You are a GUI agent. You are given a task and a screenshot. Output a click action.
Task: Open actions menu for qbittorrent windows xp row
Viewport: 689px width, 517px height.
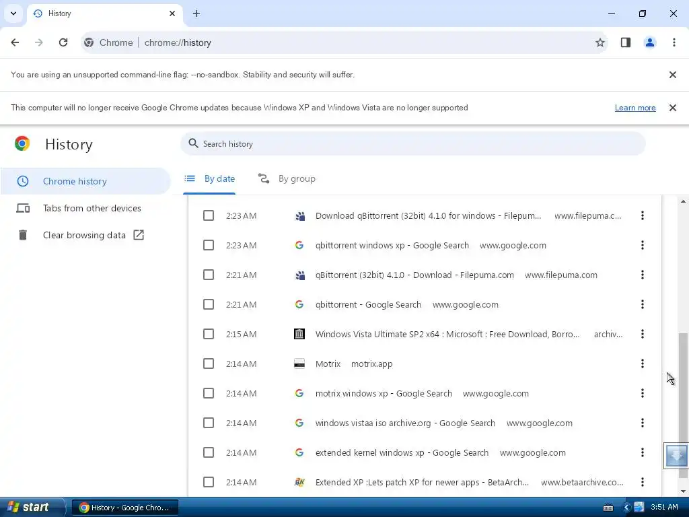(x=643, y=245)
